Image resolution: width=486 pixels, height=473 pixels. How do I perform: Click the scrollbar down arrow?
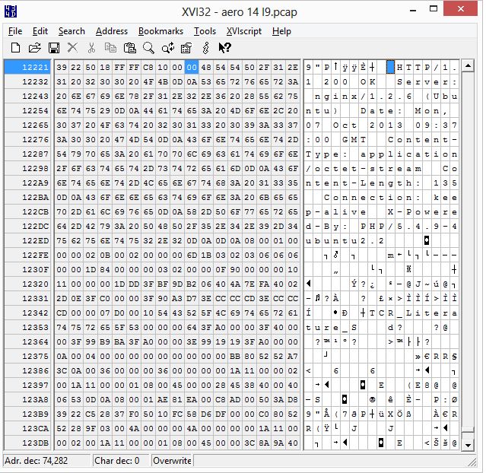[x=468, y=445]
